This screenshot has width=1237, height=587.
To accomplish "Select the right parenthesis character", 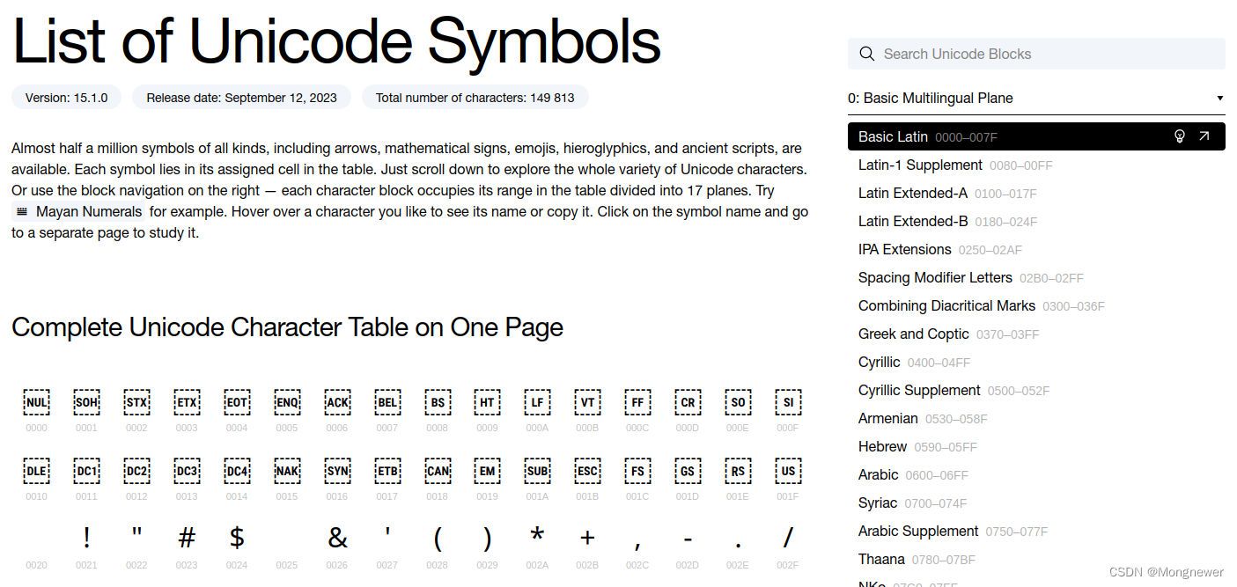I will coord(487,539).
